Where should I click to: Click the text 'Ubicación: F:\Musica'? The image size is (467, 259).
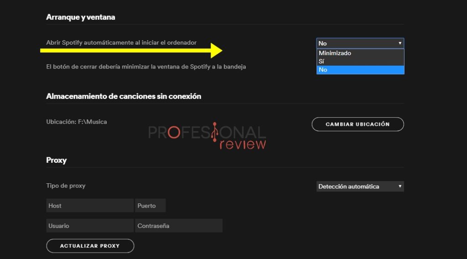coord(77,122)
